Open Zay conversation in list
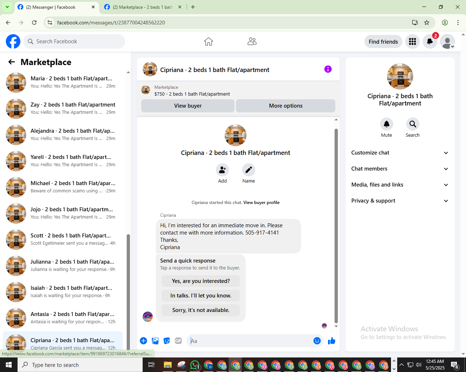466x372 pixels. pos(63,109)
